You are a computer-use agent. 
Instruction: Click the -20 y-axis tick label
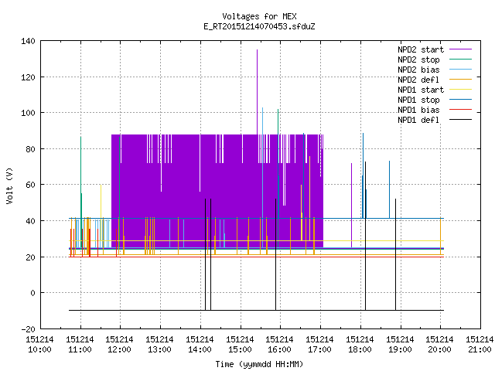coord(29,329)
